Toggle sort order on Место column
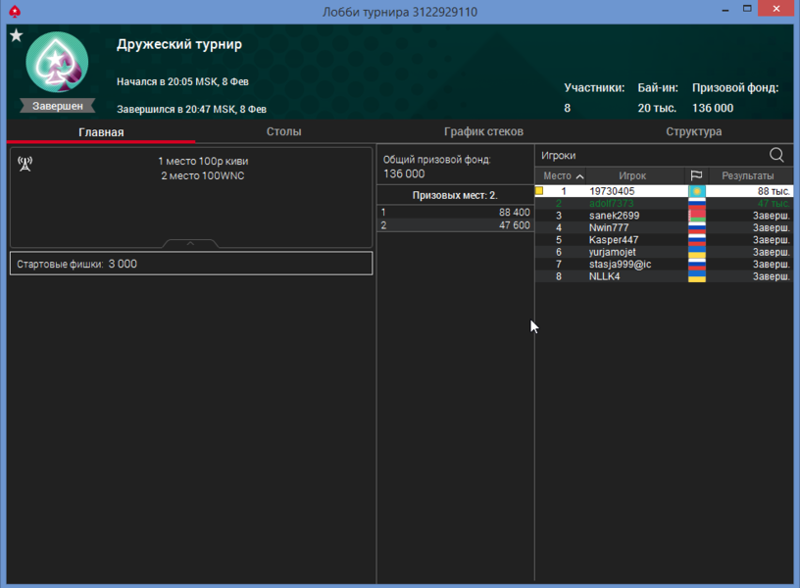The height and width of the screenshot is (588, 800). (x=563, y=176)
